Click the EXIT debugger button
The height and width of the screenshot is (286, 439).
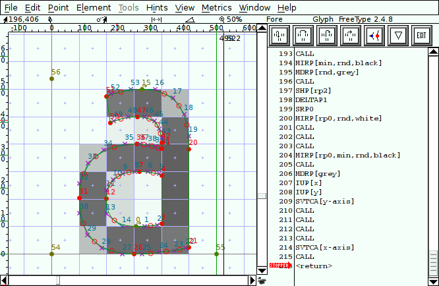pos(420,34)
